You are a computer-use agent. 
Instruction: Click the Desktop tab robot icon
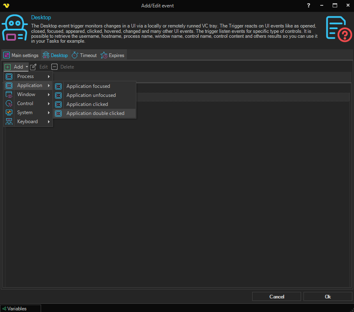click(x=46, y=55)
